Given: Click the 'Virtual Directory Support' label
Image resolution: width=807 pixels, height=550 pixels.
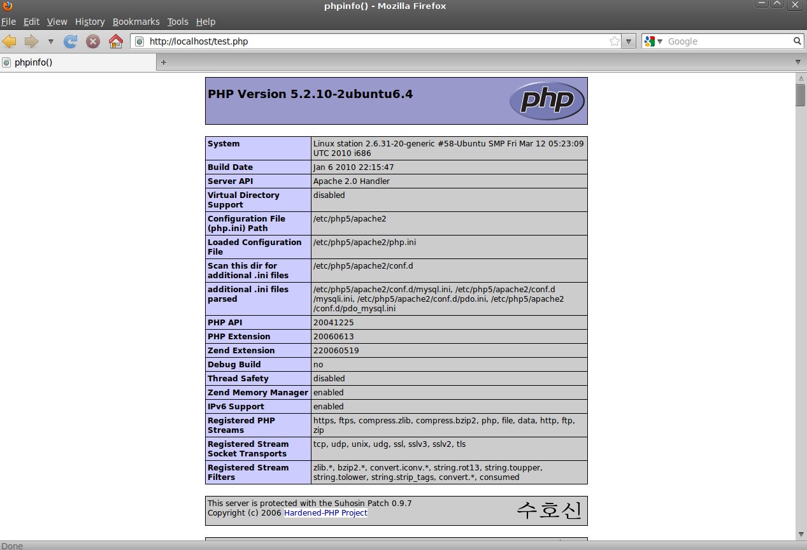Looking at the screenshot, I should 243,200.
